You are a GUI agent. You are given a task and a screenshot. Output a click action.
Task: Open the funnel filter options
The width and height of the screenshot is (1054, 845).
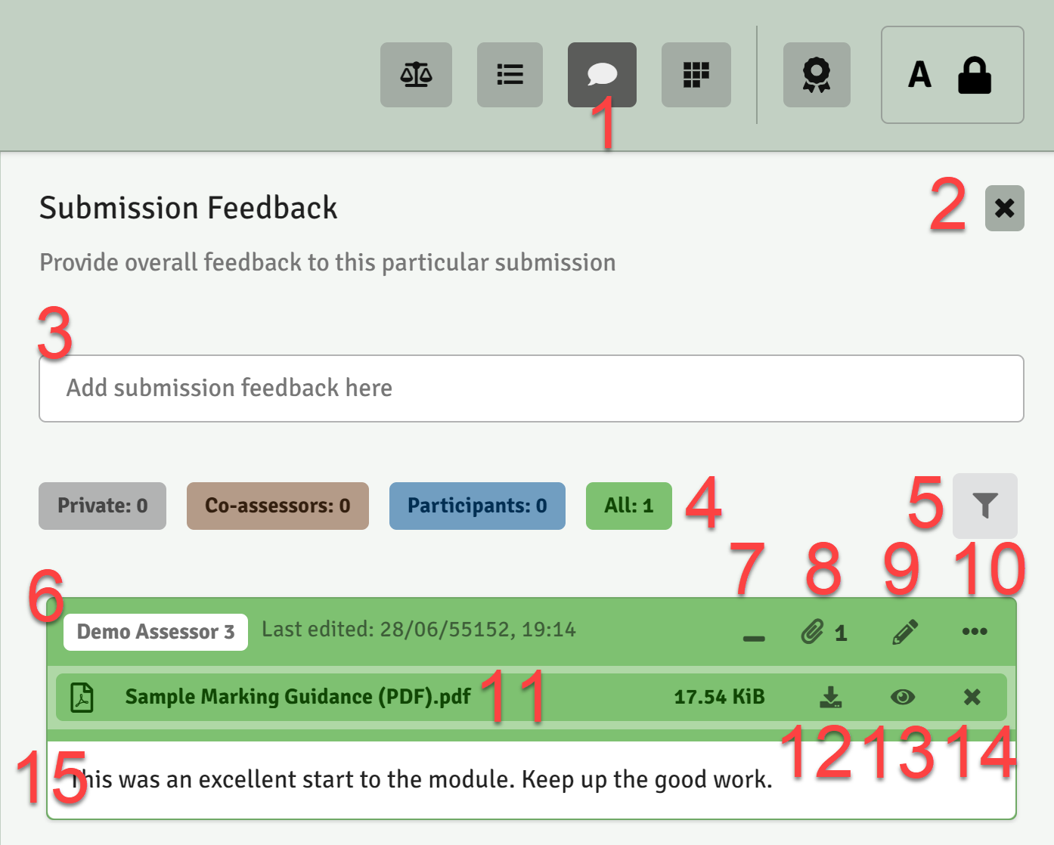pyautogui.click(x=985, y=506)
